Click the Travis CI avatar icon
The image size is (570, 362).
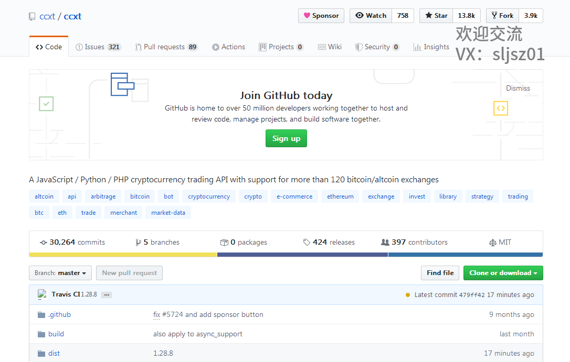[x=43, y=294]
